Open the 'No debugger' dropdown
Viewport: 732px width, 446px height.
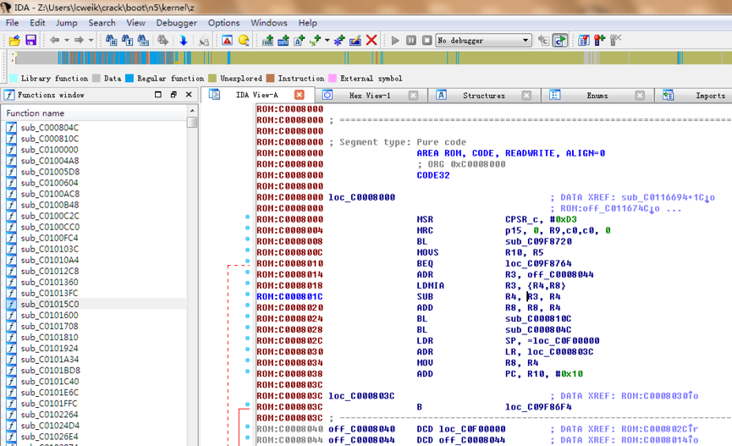coord(526,41)
